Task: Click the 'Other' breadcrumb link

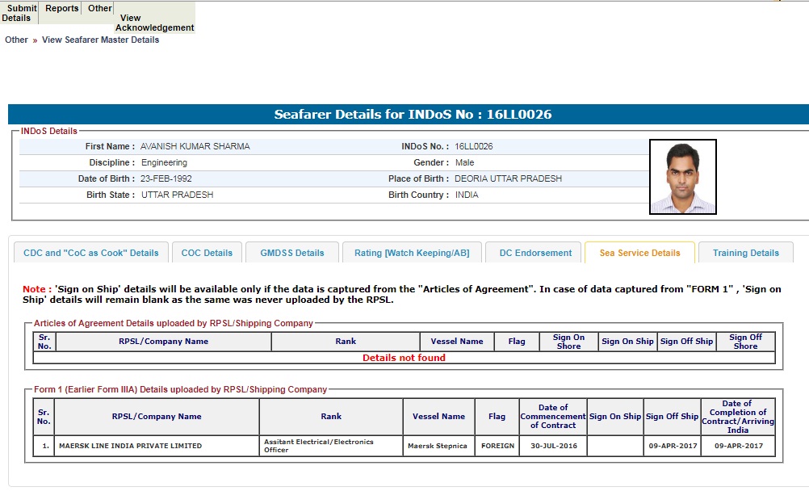Action: click(16, 40)
